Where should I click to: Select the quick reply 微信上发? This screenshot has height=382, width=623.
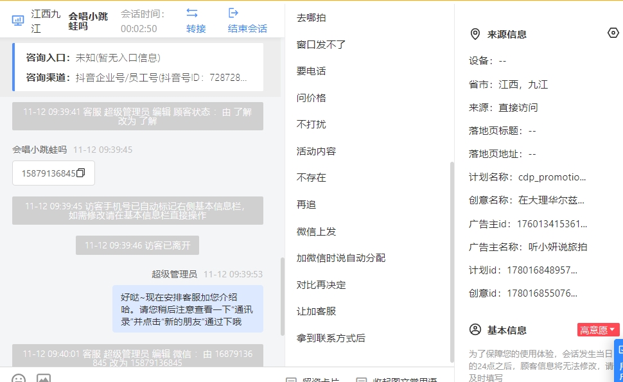[316, 232]
